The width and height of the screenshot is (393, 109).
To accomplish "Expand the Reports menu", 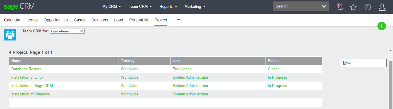I will pyautogui.click(x=168, y=6).
